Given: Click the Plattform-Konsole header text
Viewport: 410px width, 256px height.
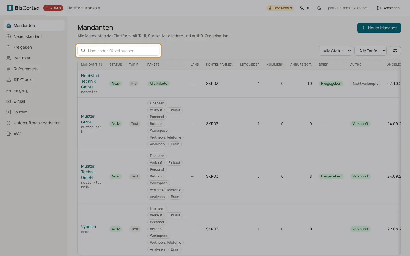Looking at the screenshot, I should click(83, 8).
